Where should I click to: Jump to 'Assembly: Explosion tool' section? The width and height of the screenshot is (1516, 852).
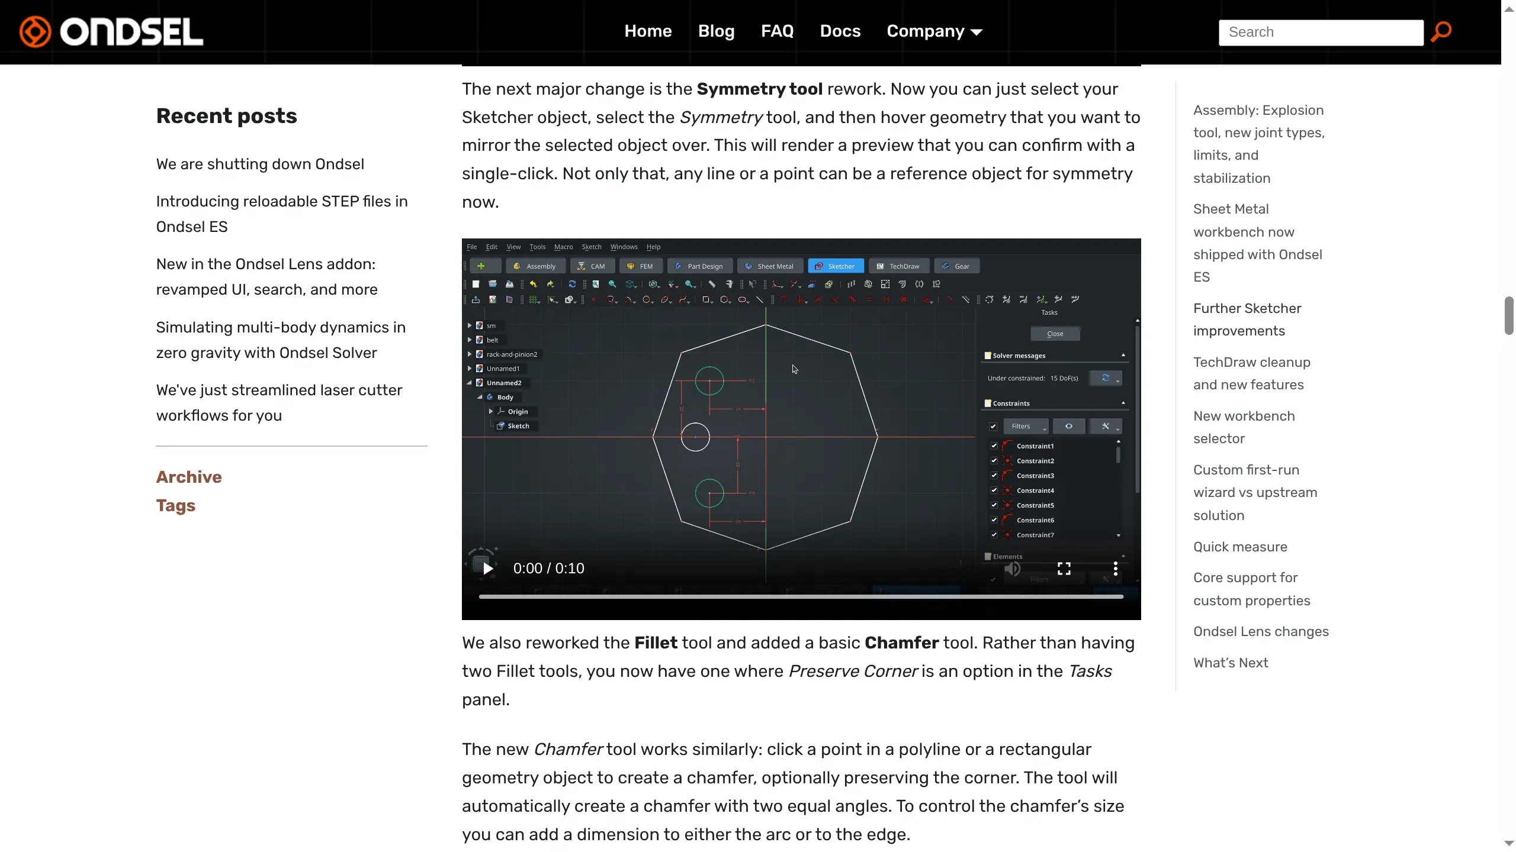(1259, 144)
